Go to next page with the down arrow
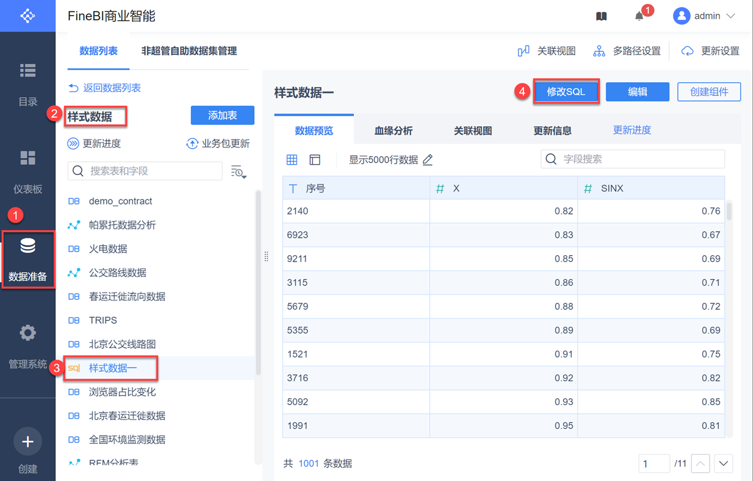 [724, 464]
